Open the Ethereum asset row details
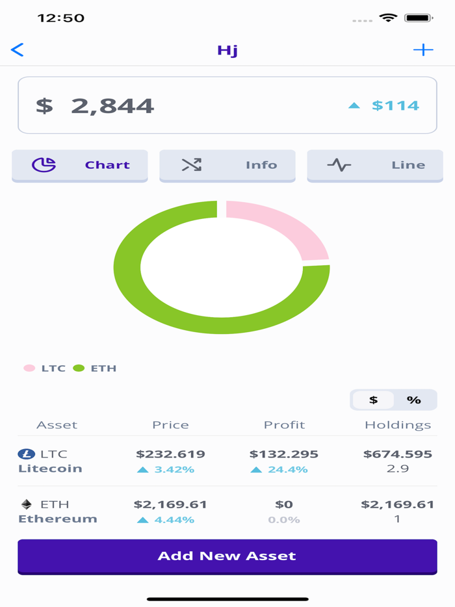Viewport: 455px width, 607px height. tap(227, 510)
